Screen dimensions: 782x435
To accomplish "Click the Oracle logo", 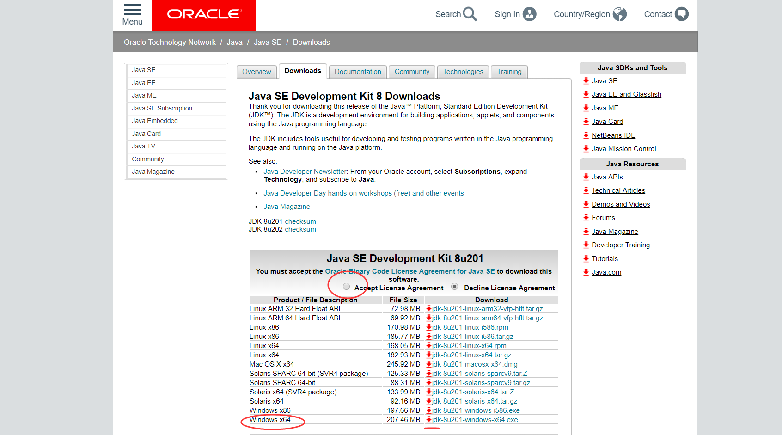I will pos(204,14).
